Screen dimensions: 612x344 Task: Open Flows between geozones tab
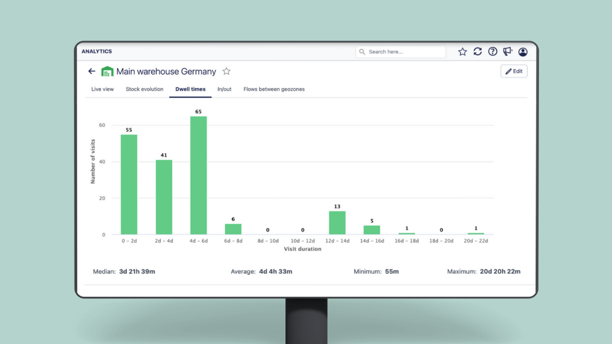point(274,89)
